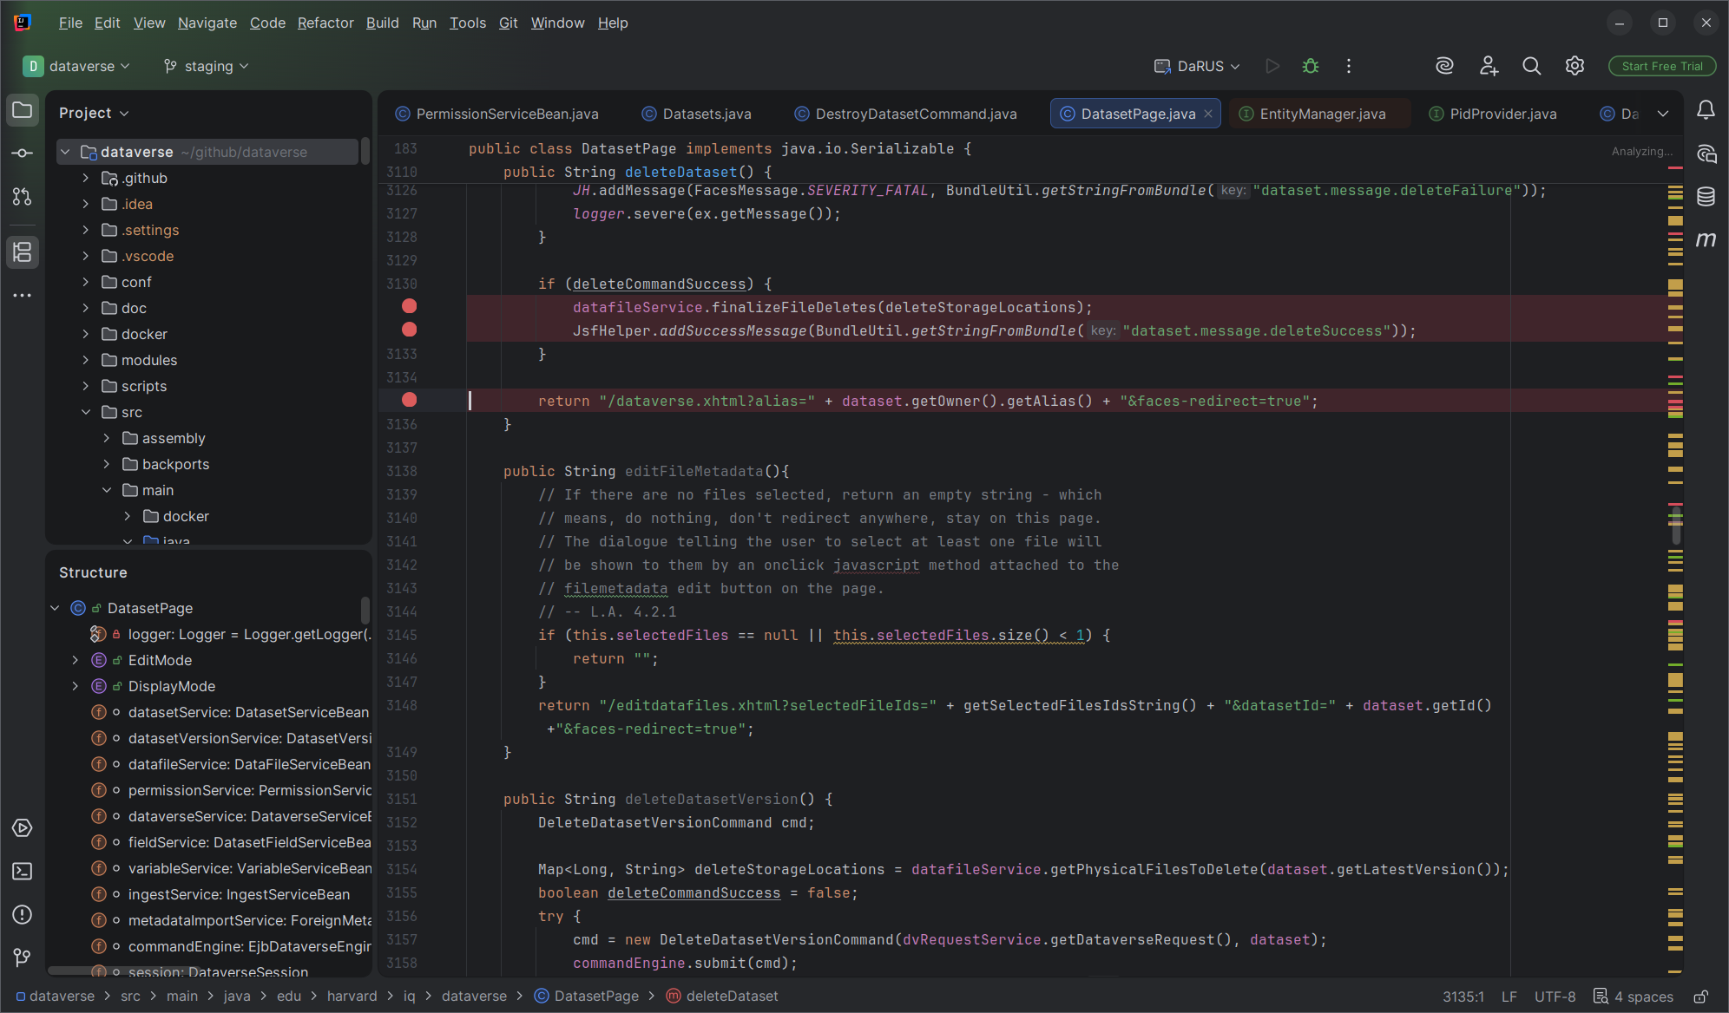Click the Debug bug icon in toolbar

(1311, 66)
